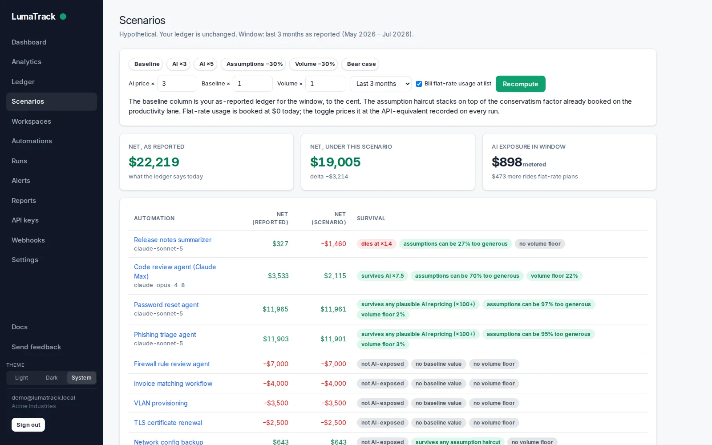Open Invoice matching workflow link

point(173,384)
